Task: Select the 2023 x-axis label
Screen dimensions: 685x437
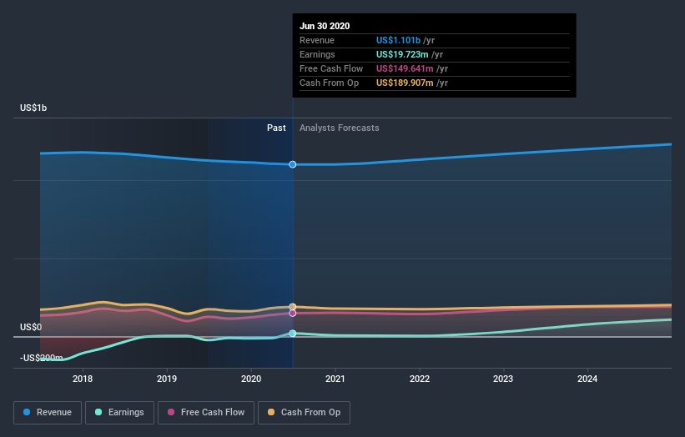Action: tap(503, 379)
